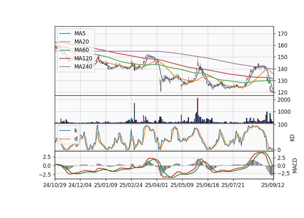Click the KD axis 100 tick label
The width and height of the screenshot is (304, 218).
point(282,125)
